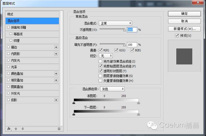Check 矢量蒙版隐藏效果 option
This screenshot has width=206, height=136.
pyautogui.click(x=100, y=81)
